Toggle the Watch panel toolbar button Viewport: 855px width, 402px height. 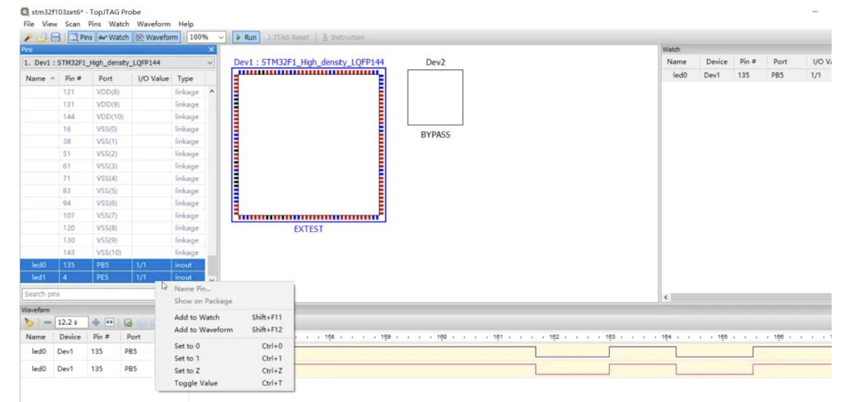click(x=114, y=37)
